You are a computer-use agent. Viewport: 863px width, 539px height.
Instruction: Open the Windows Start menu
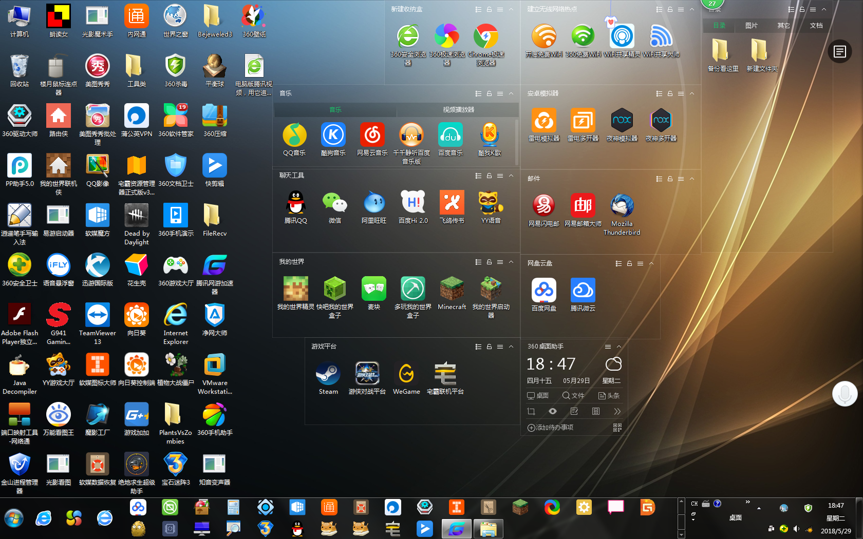click(13, 518)
